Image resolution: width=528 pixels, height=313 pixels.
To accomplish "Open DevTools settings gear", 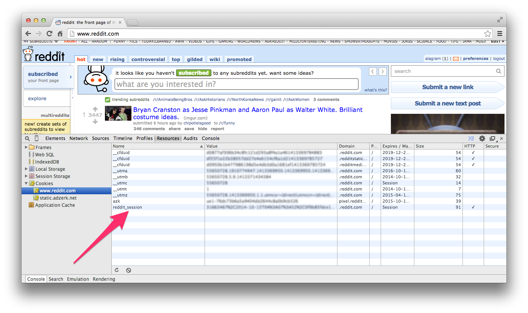I will tap(482, 138).
